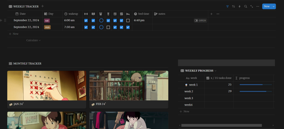Open the sat tag selector in Day column

(47, 20)
